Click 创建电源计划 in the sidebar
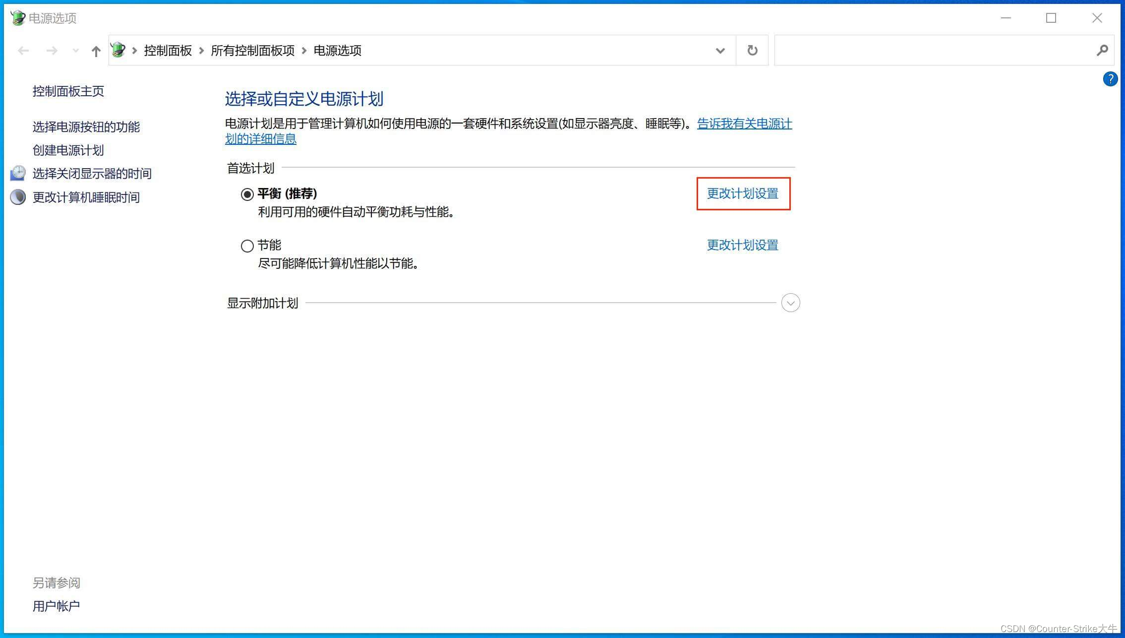Image resolution: width=1125 pixels, height=638 pixels. (68, 150)
